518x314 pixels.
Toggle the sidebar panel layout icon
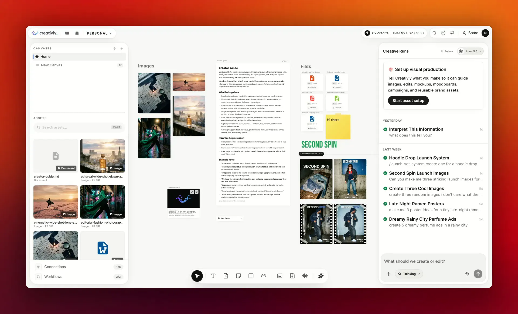click(x=67, y=33)
